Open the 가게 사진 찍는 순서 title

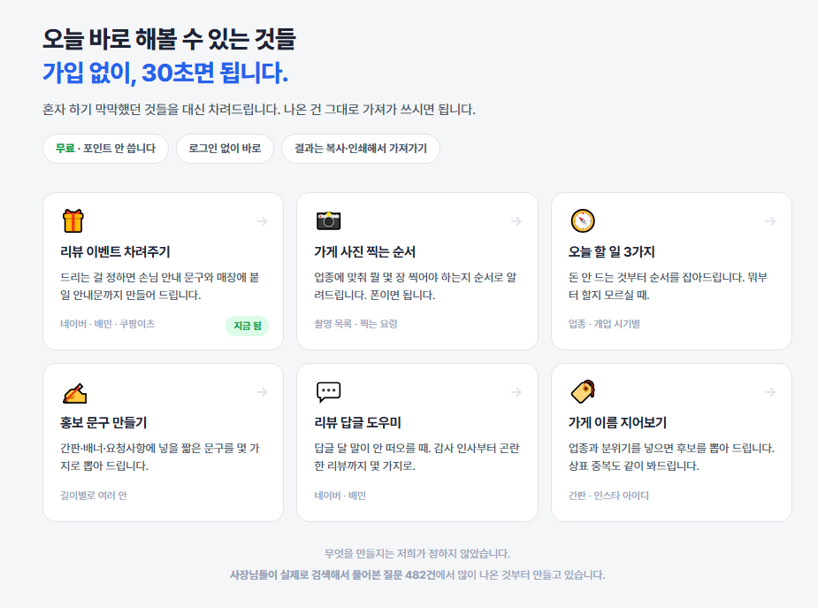tap(364, 251)
